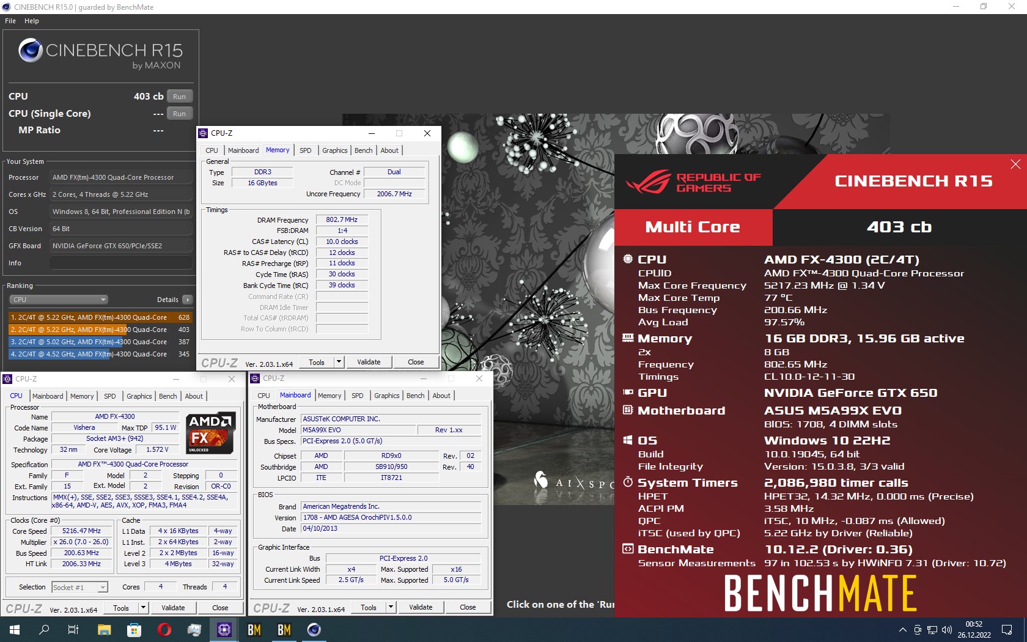Open first BenchMate taskbar icon
1027x642 pixels.
coord(254,629)
